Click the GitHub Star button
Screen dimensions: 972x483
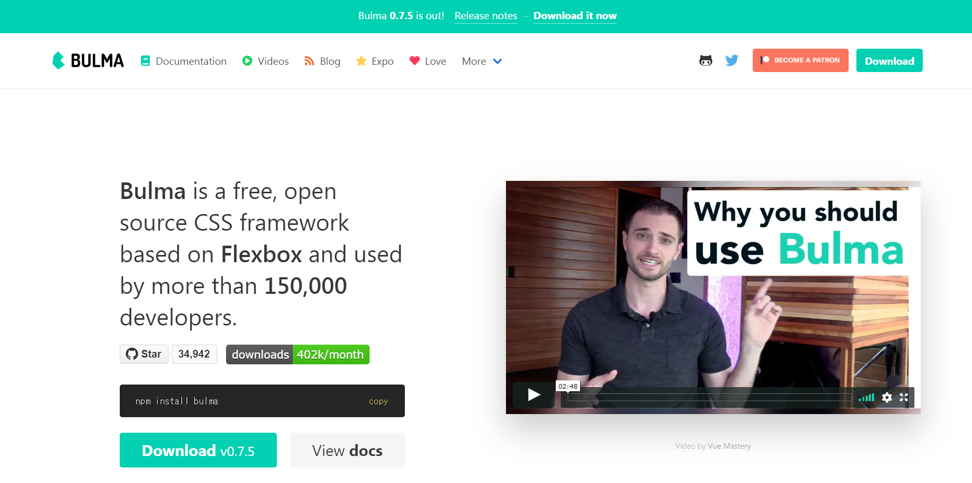144,354
